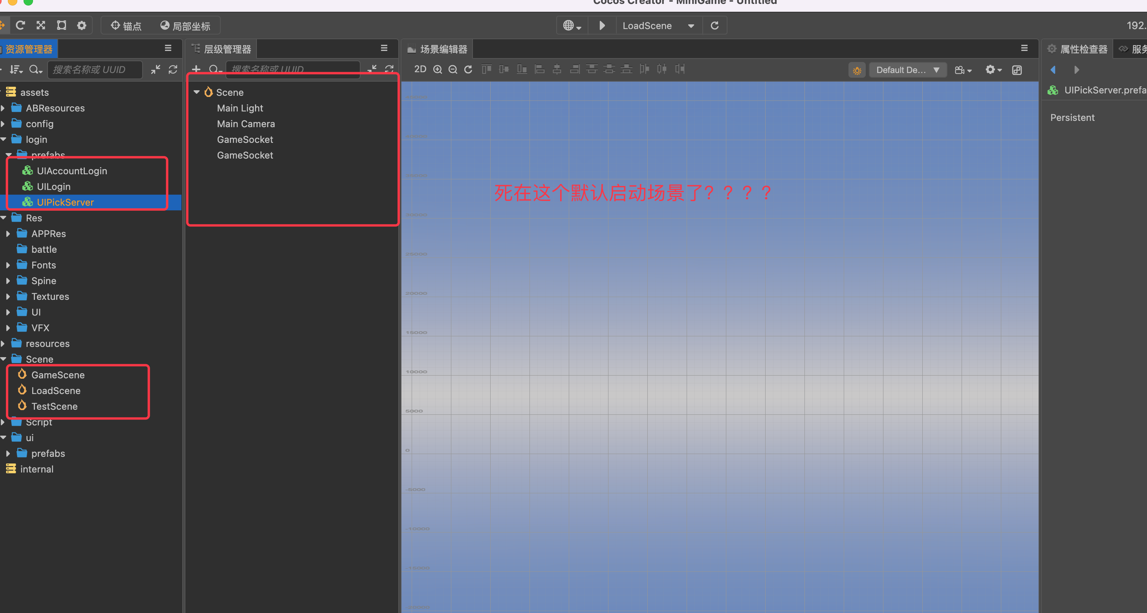
Task: Select the scale transform tool
Action: pos(41,26)
